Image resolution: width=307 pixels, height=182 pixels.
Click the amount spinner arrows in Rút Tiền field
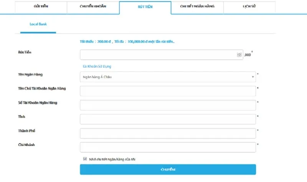click(239, 55)
